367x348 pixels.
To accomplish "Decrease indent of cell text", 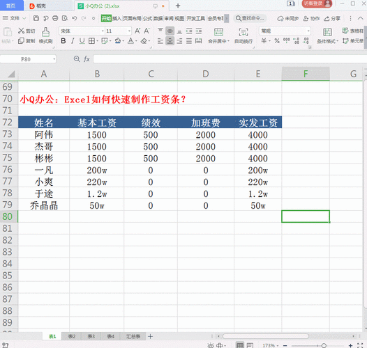I will [189, 31].
